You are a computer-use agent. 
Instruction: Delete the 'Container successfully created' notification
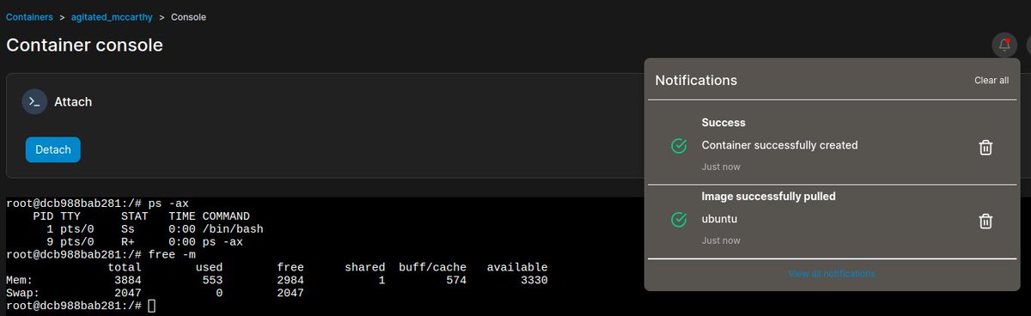click(x=986, y=148)
